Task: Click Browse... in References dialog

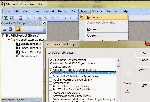Action: point(143,69)
